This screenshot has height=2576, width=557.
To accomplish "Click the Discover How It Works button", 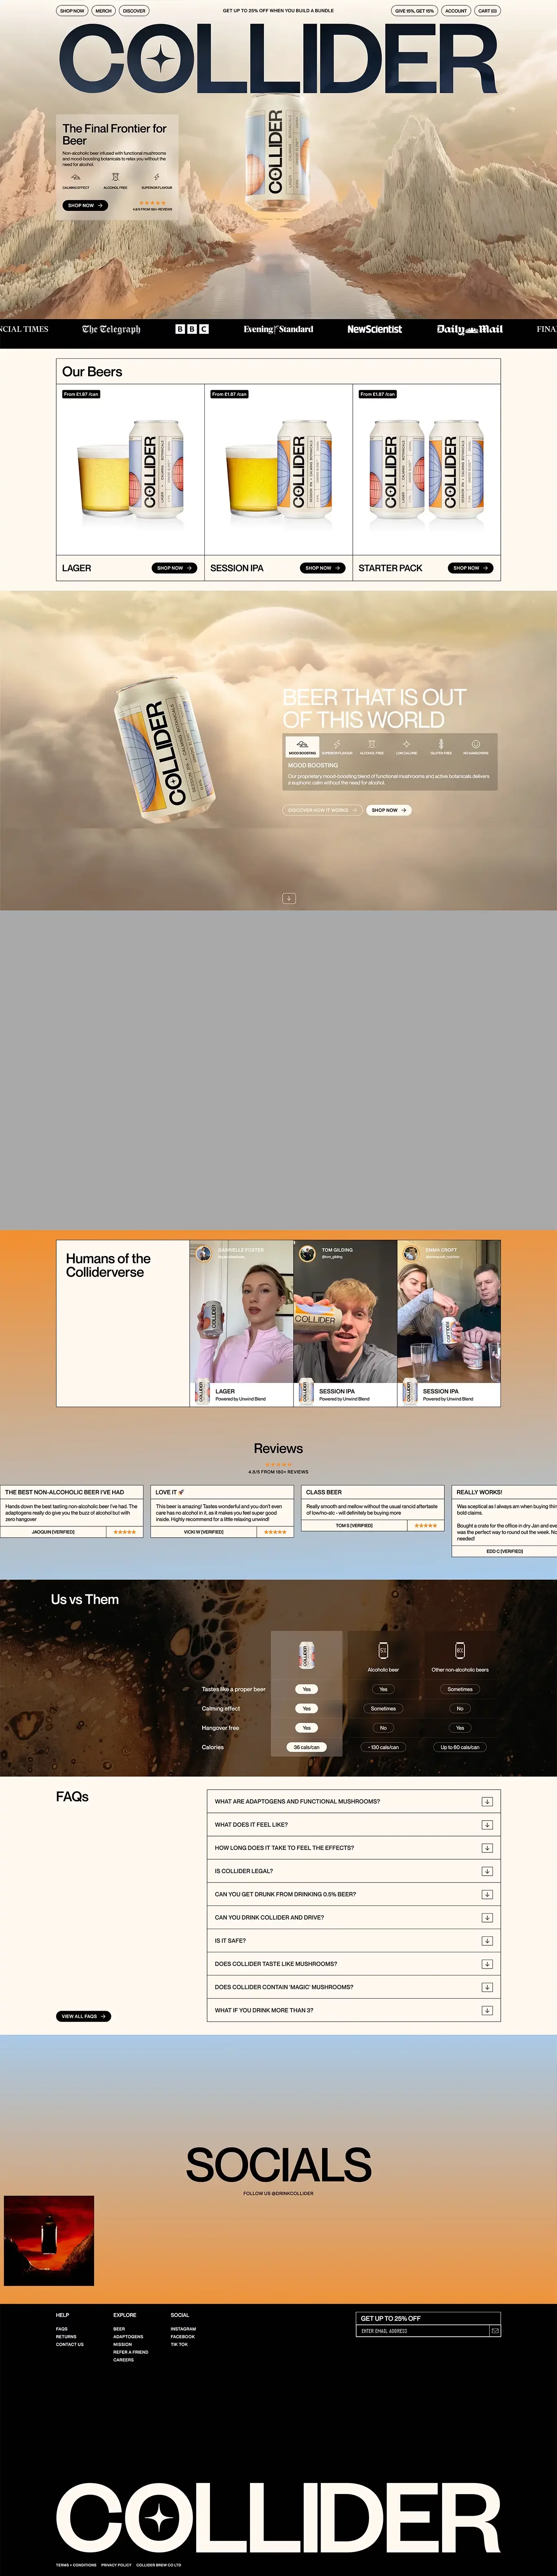I will coord(322,810).
